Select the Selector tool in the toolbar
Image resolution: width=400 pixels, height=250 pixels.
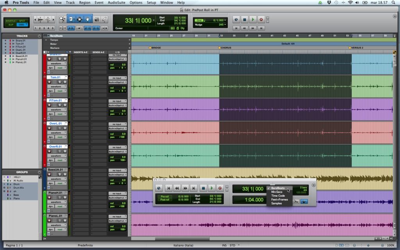[x=79, y=20]
